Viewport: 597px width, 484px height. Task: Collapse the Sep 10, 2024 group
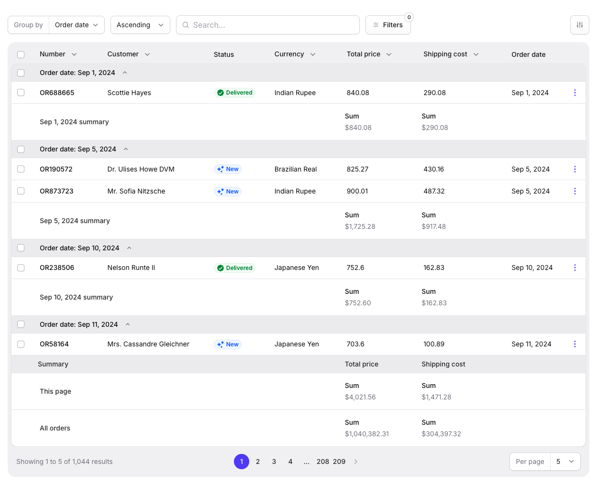pyautogui.click(x=129, y=248)
